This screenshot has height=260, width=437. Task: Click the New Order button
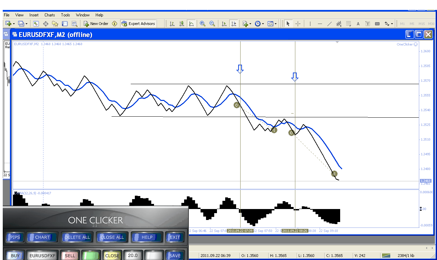(x=96, y=24)
